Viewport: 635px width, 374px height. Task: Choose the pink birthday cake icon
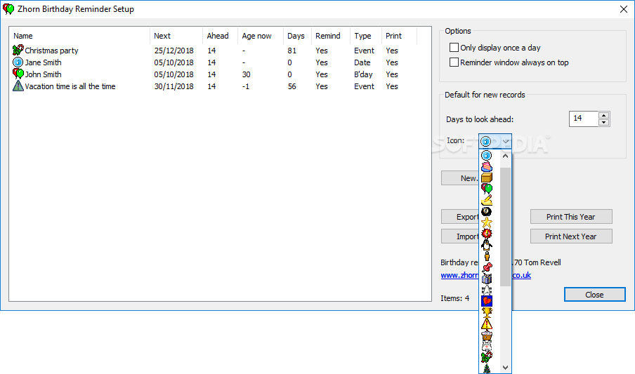pos(486,166)
